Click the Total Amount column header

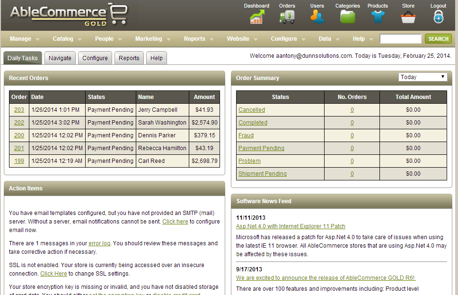413,97
